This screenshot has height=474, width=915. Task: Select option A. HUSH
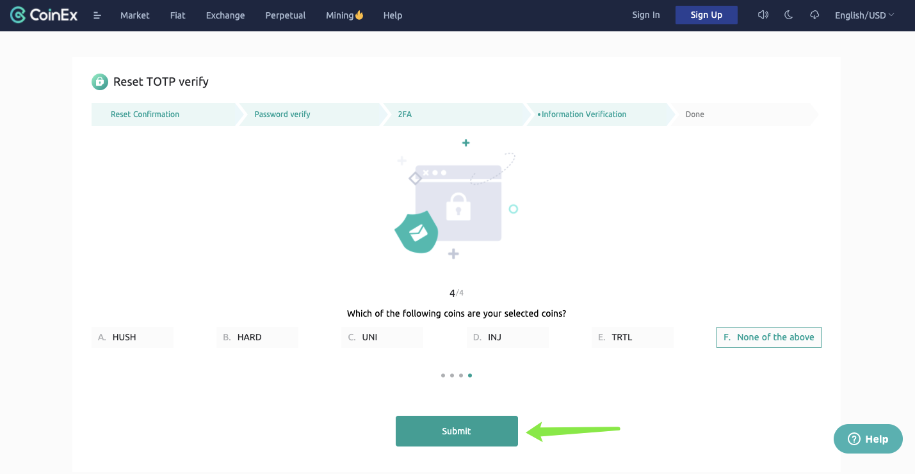pos(132,337)
